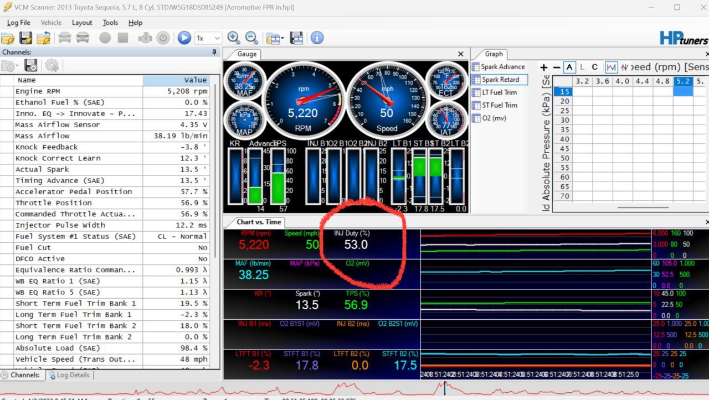Click the plus button in graph toolbar
Viewport: 709px width, 400px height.
pyautogui.click(x=544, y=67)
